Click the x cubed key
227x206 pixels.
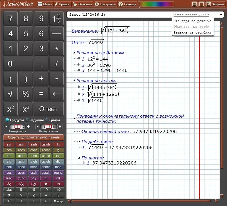point(26,109)
